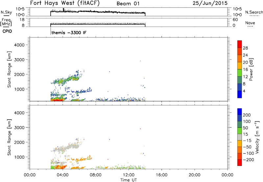The image size is (263, 182).
Task: Click the 'themis -3300 IF' text
Action: [x=69, y=33]
